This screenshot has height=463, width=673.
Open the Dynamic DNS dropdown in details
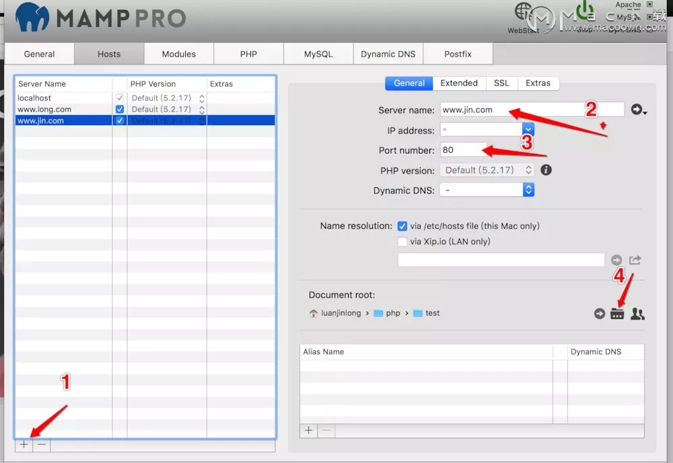pos(487,190)
